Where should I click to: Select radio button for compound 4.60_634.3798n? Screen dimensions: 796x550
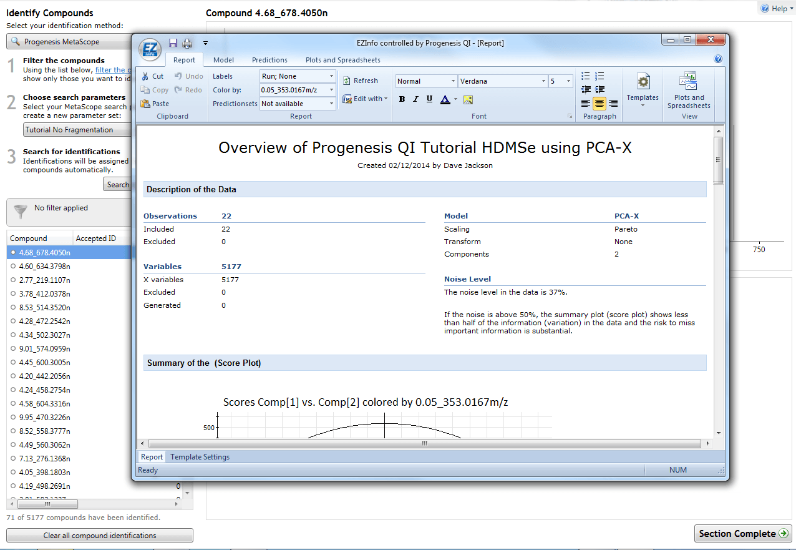pos(13,266)
